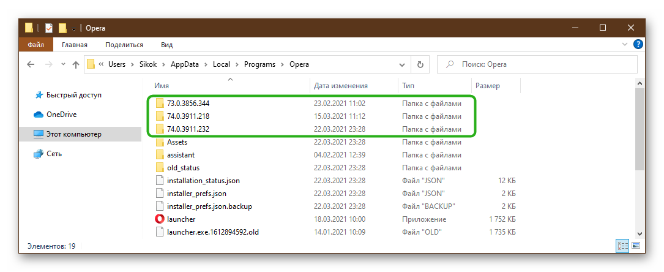Image resolution: width=664 pixels, height=272 pixels.
Task: Click the vertical scrollbar thumb
Action: [640, 129]
